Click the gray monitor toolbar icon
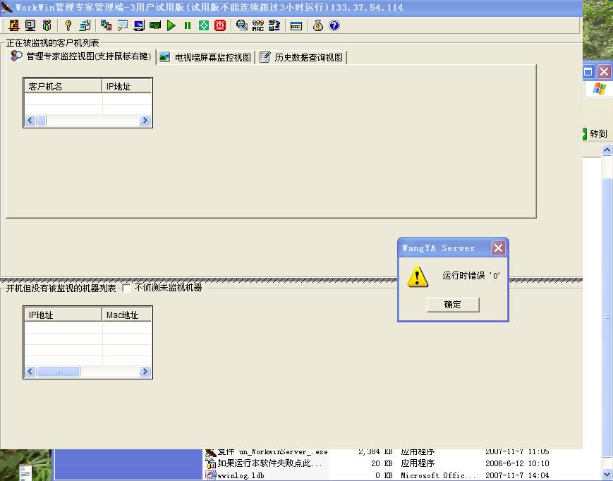Image resolution: width=613 pixels, height=481 pixels. [30, 26]
